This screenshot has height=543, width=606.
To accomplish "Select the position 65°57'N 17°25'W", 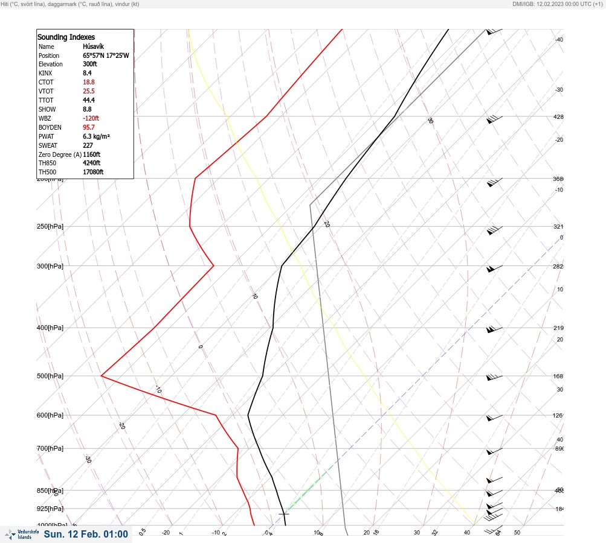I will click(106, 56).
